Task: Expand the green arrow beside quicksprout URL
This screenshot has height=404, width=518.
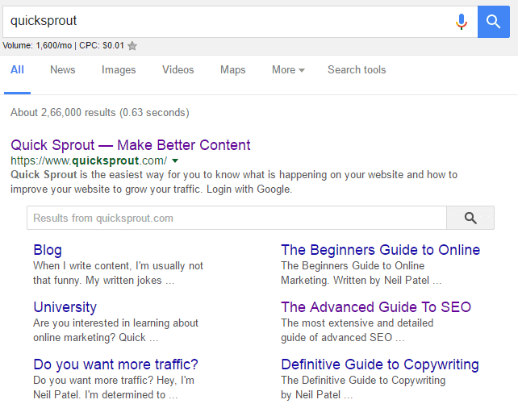Action: click(x=175, y=160)
